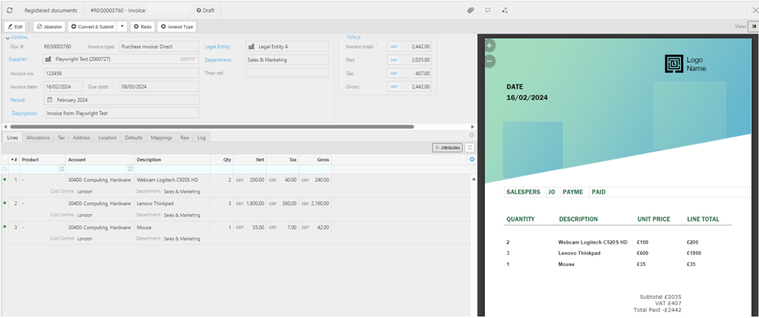Switch to the Allocations tab
This screenshot has width=759, height=318.
pyautogui.click(x=38, y=138)
